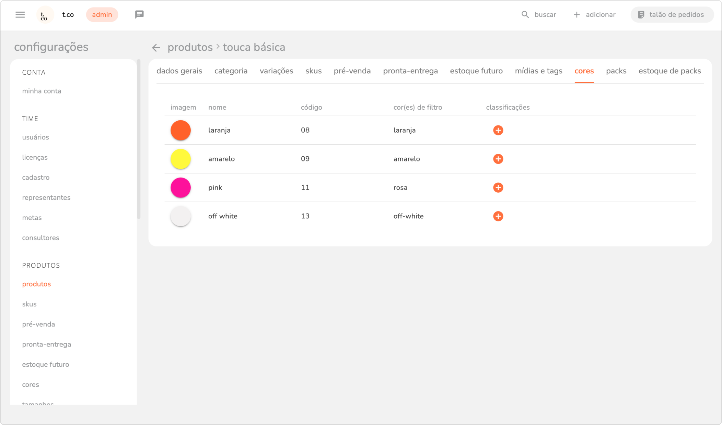Go back using the left arrow

pos(156,48)
